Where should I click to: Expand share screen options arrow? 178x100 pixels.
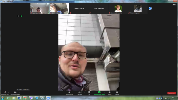point(105,92)
